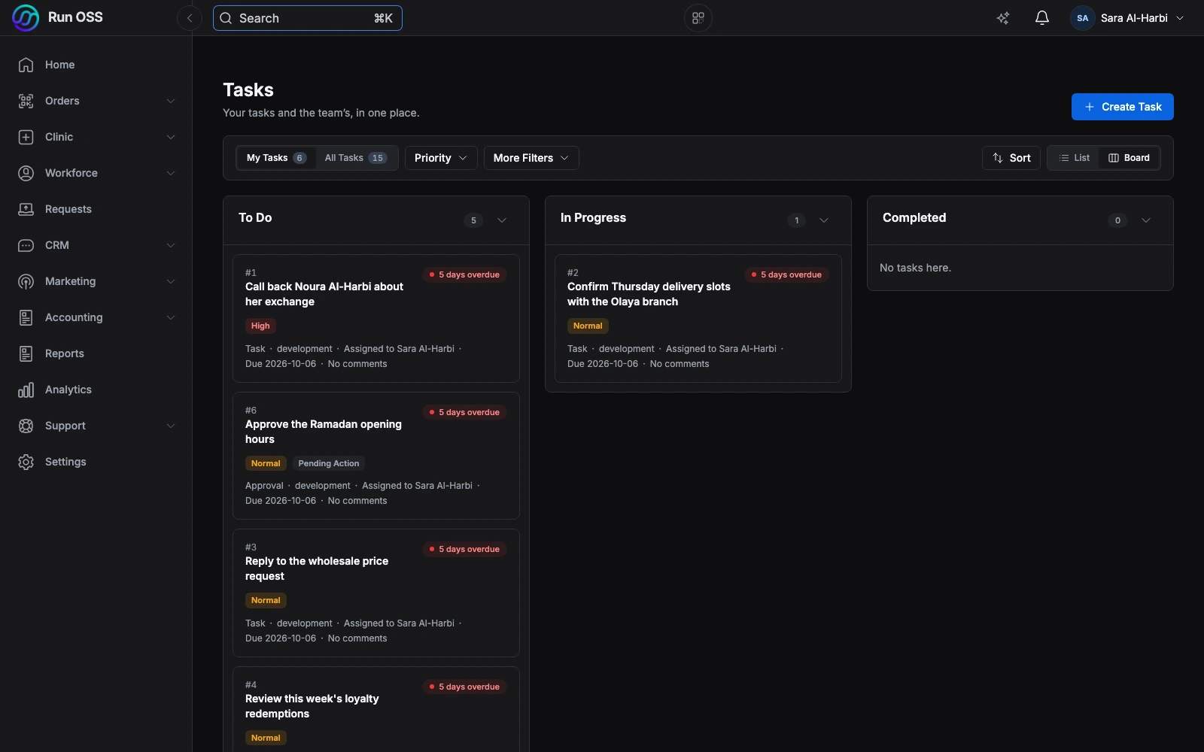
Task: Click the overdue badge on task #2
Action: tap(787, 274)
